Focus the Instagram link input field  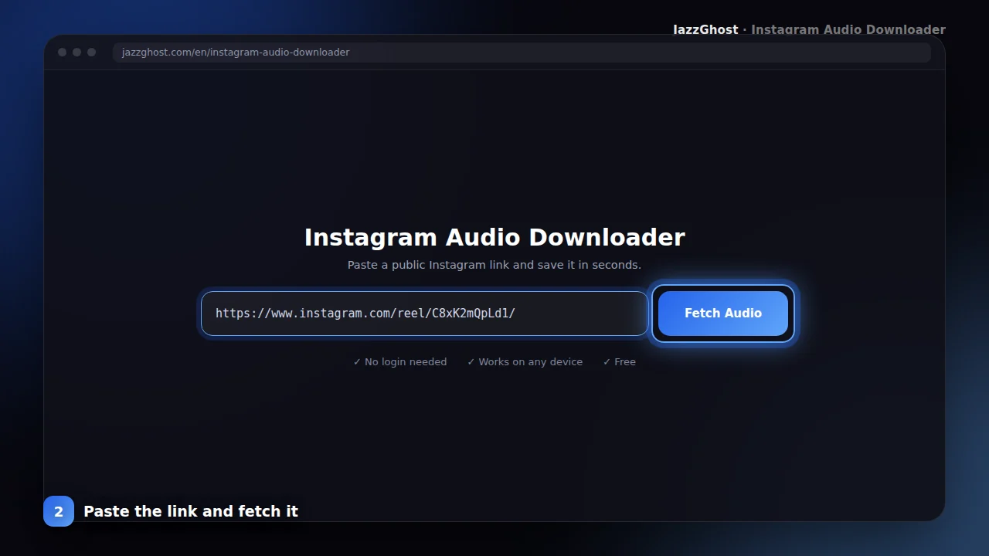(424, 314)
